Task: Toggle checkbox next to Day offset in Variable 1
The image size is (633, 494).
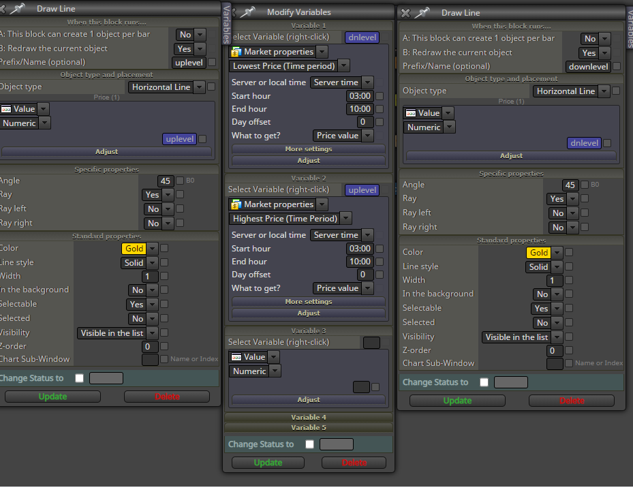Action: [x=380, y=122]
